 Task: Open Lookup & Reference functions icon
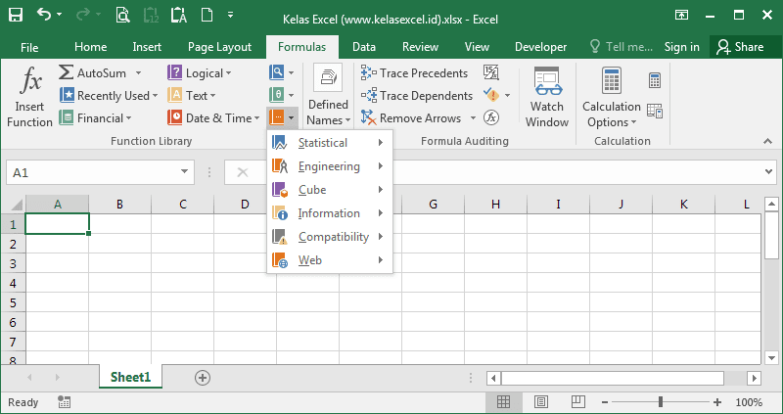(x=282, y=72)
